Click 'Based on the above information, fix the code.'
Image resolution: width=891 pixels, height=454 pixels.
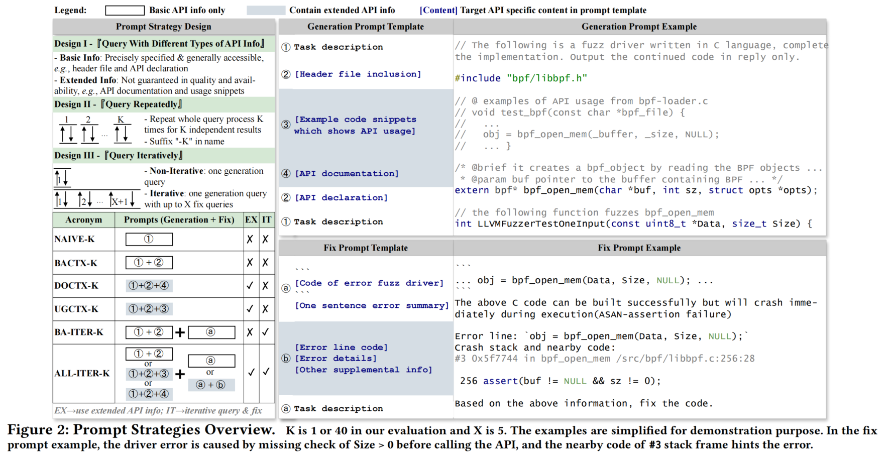(x=584, y=403)
